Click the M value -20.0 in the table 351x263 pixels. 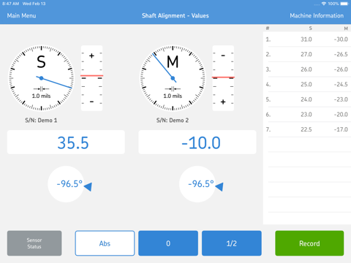(x=341, y=115)
